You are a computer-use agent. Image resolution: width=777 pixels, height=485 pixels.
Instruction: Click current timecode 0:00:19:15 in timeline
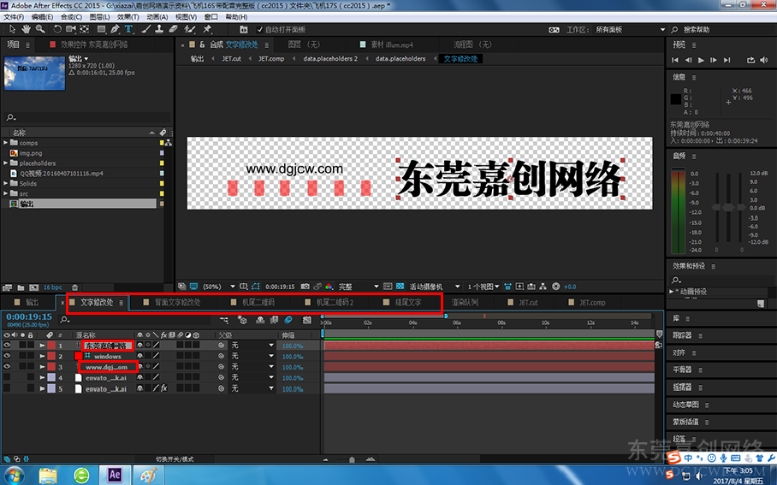tap(29, 316)
